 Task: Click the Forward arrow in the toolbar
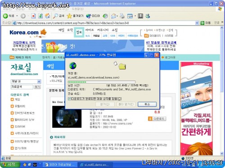(x=23, y=16)
